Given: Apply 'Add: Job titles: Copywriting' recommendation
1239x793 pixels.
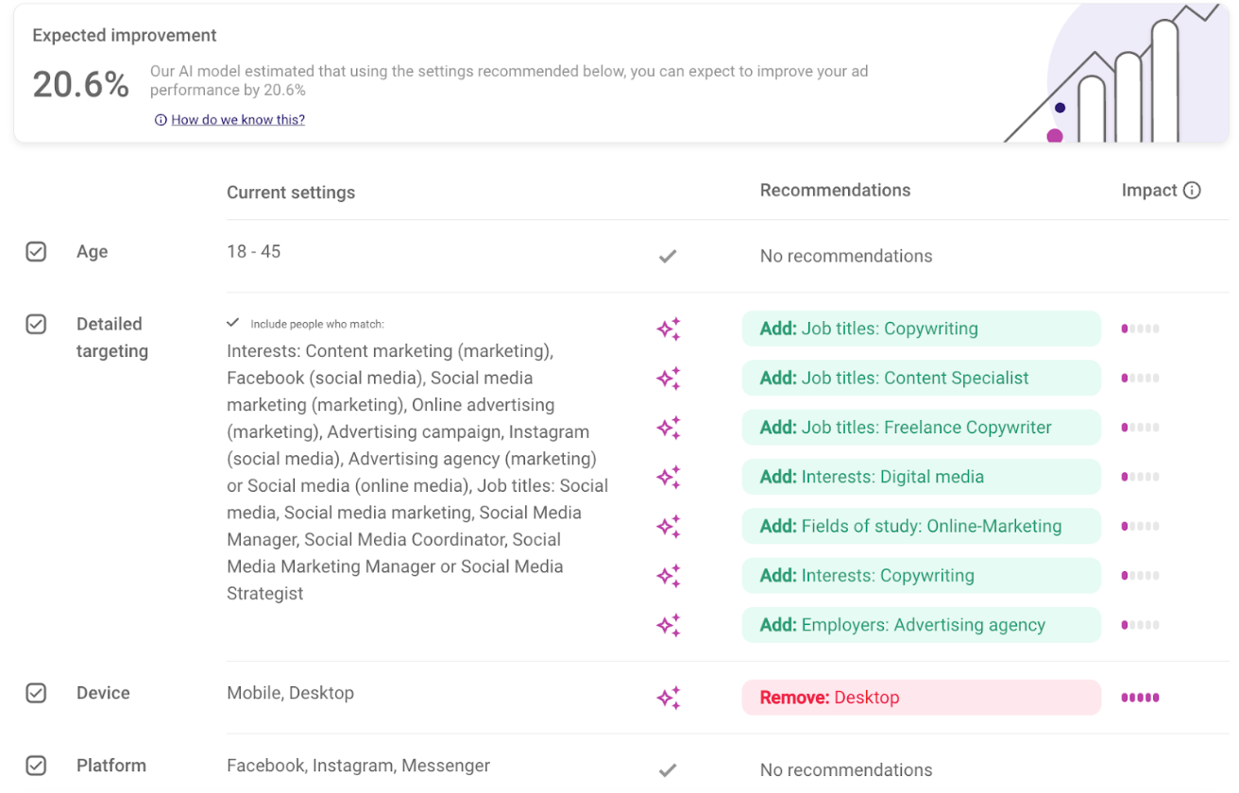Looking at the screenshot, I should click(921, 329).
